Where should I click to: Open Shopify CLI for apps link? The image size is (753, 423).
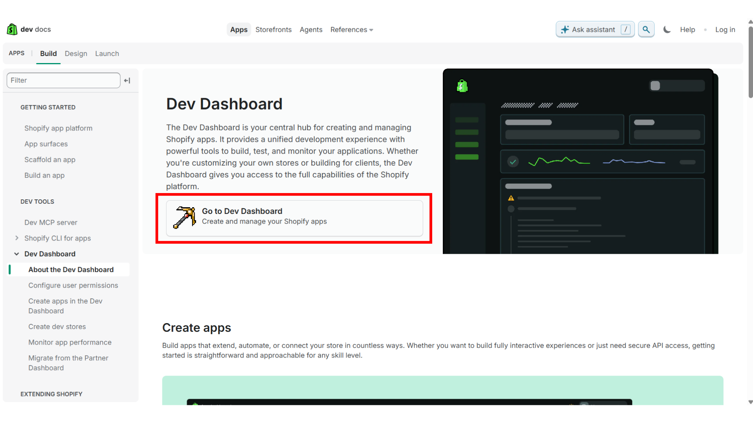(x=58, y=238)
